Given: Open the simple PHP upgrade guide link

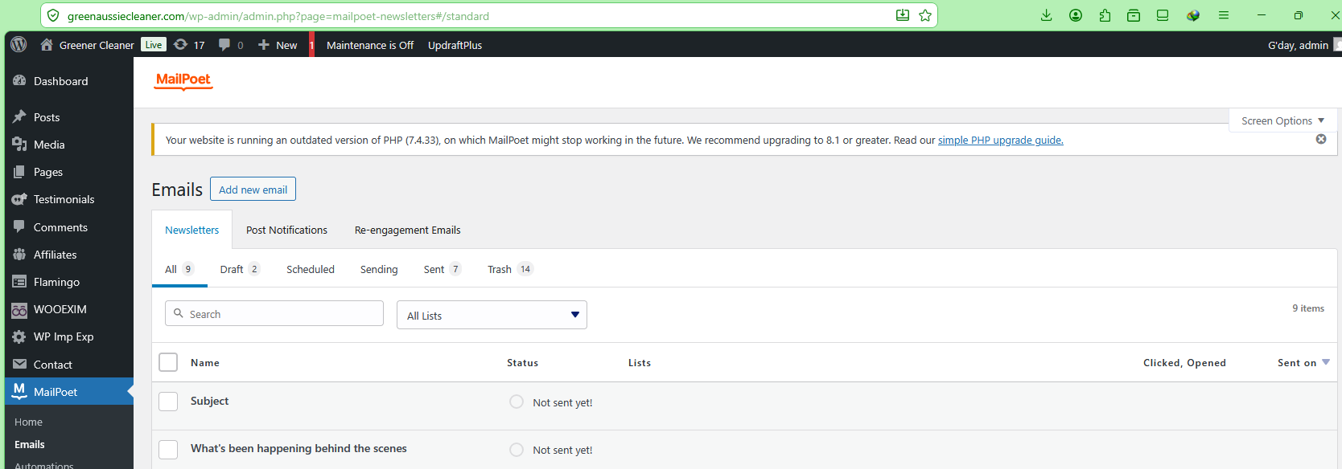Looking at the screenshot, I should (1000, 140).
